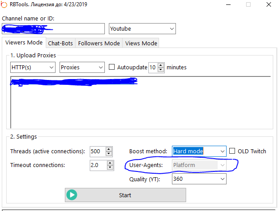Increase Autoupdate minutes with up arrow
Viewport: 279px width, 211px height.
[x=161, y=65]
